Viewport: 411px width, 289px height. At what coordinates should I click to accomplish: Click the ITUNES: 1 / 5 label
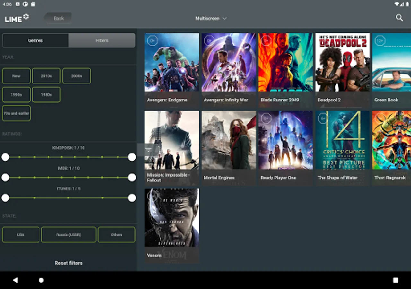click(x=68, y=189)
